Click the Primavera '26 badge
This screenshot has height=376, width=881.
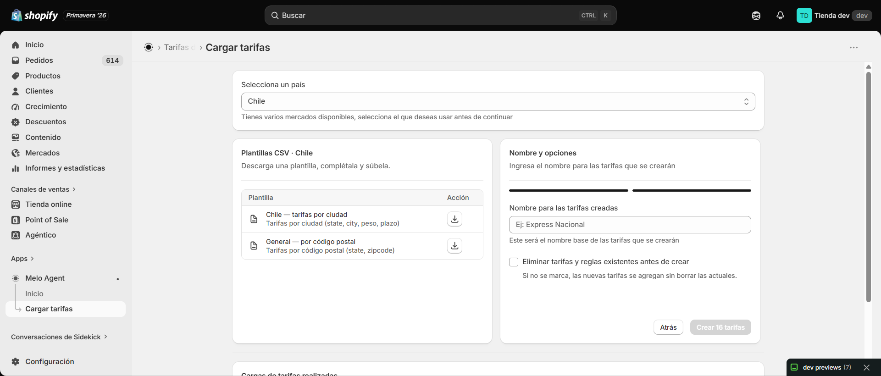tap(86, 16)
